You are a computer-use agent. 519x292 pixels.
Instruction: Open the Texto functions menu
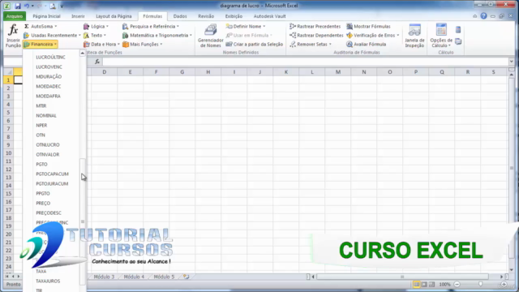pyautogui.click(x=95, y=35)
